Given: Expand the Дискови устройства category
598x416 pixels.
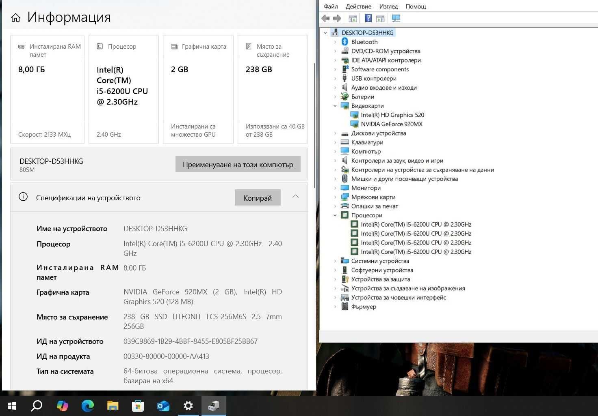Looking at the screenshot, I should click(x=335, y=133).
